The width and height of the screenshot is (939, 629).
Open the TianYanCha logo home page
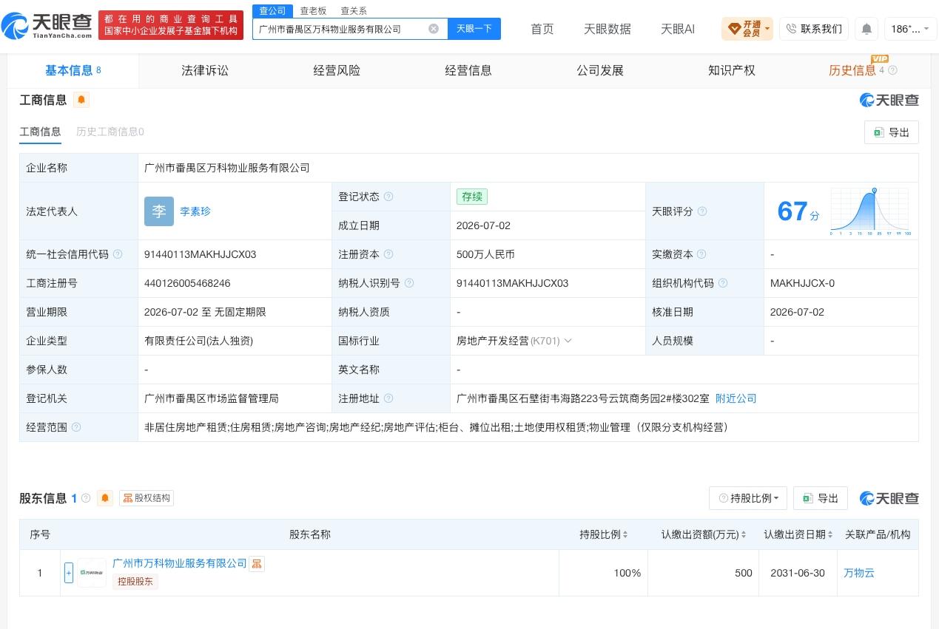(47, 26)
